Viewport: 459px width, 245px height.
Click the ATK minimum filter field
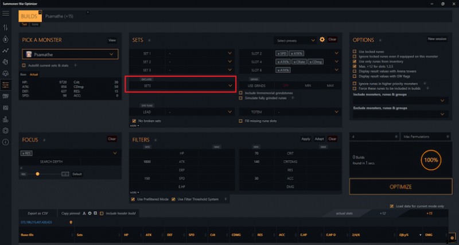point(149,162)
